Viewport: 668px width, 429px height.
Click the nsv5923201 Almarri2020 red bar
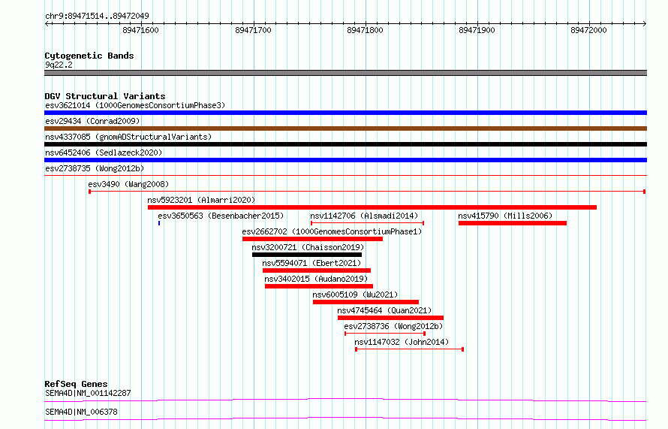[x=372, y=207]
